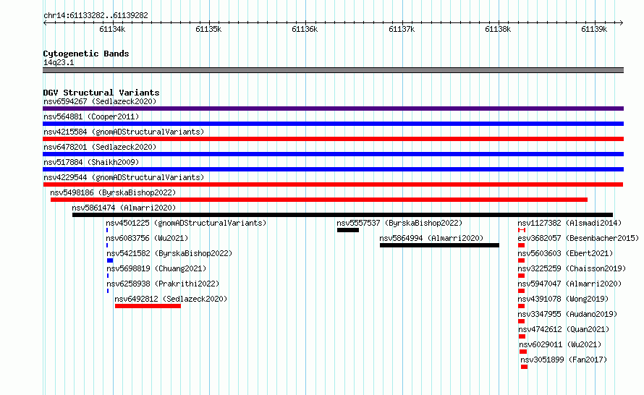644x395 pixels.
Task: Select nsv5498186 (ByrskaBishop2022) label
Action: point(113,192)
